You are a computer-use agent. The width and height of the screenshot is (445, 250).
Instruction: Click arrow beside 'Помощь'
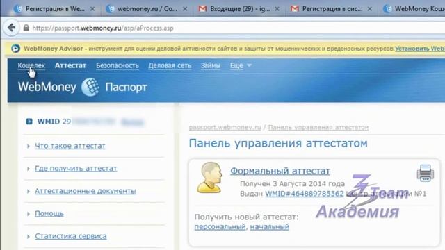pyautogui.click(x=29, y=214)
